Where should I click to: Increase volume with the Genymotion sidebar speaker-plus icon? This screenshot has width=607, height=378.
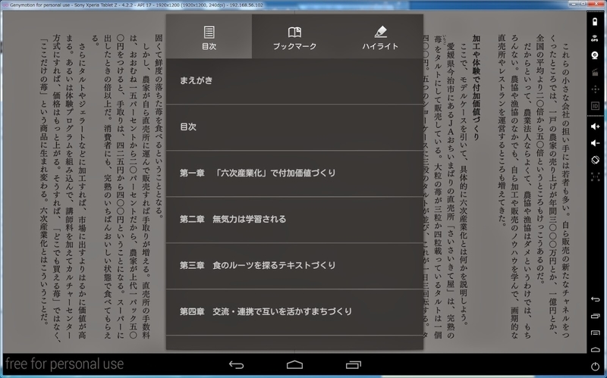coord(595,127)
